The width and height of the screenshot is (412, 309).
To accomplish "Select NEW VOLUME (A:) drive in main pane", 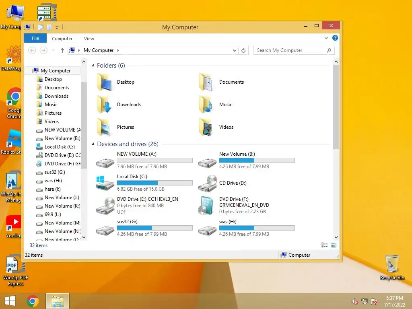I will (144, 160).
